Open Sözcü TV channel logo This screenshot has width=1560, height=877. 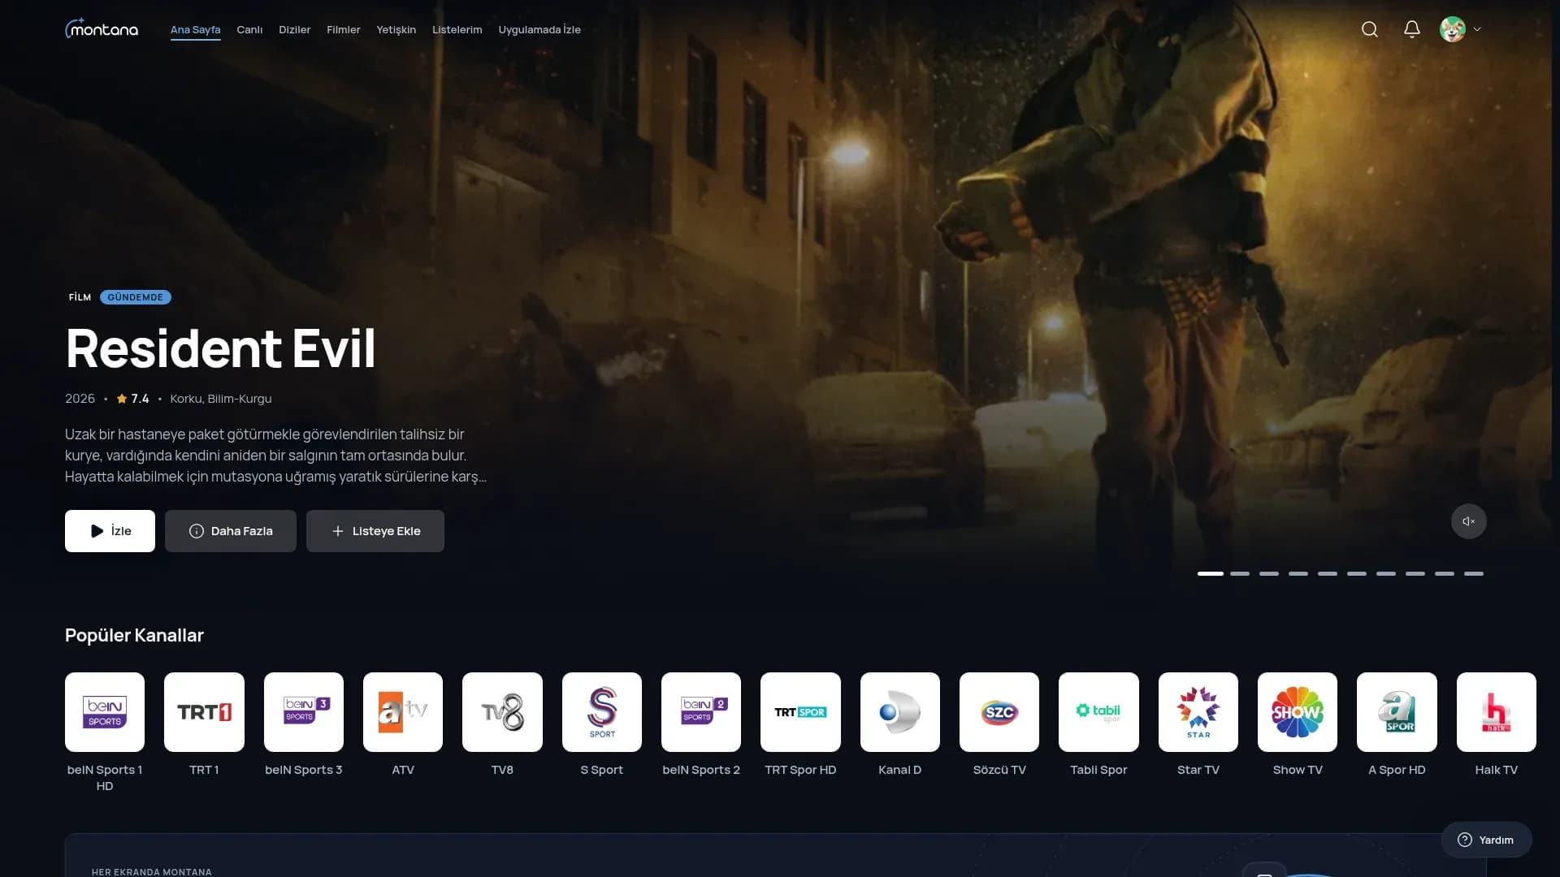pyautogui.click(x=999, y=712)
